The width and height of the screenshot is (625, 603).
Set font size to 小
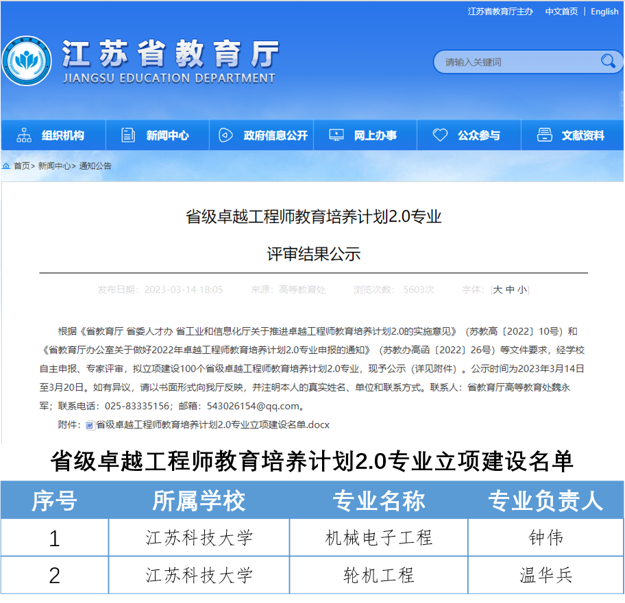pos(522,290)
